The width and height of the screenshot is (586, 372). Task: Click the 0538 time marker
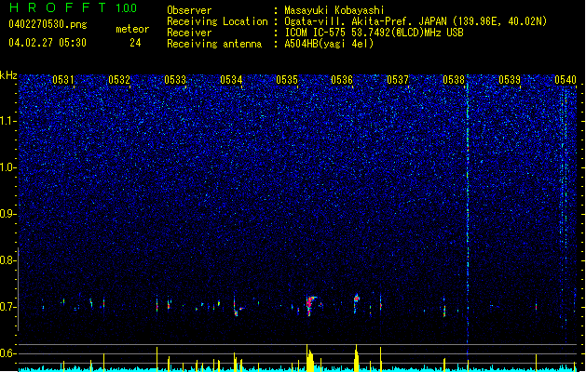(x=454, y=80)
